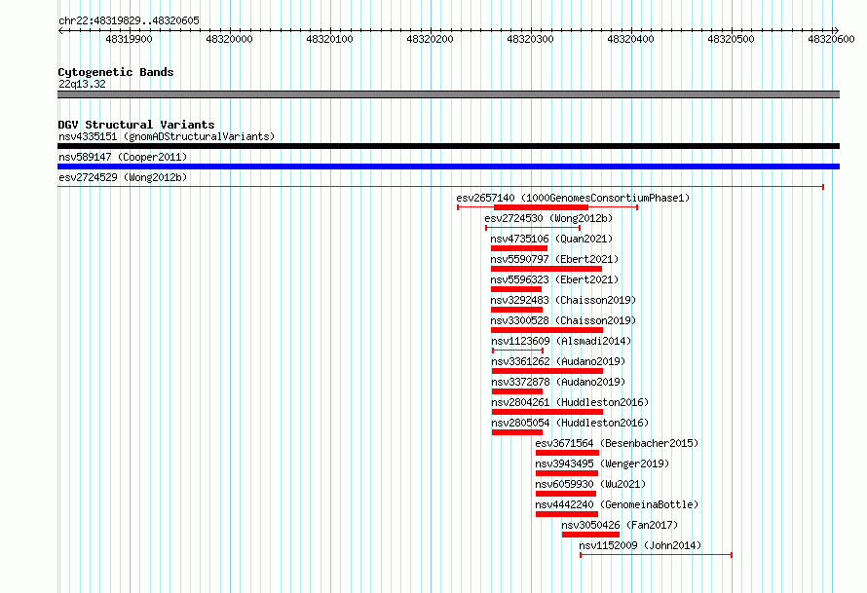Select the red bar under nsv3292483
Viewport: 867px width, 593px height.
coord(517,310)
